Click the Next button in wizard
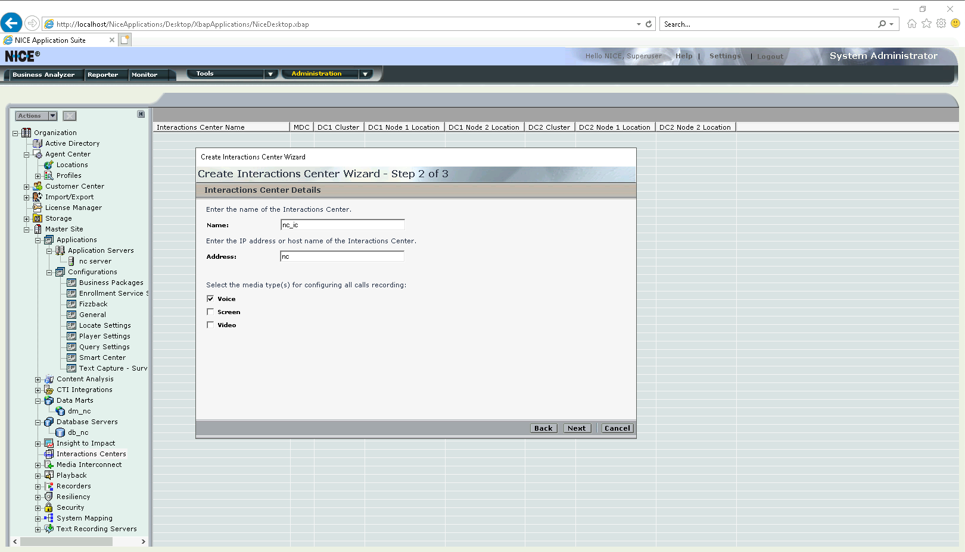The height and width of the screenshot is (552, 965). 577,428
